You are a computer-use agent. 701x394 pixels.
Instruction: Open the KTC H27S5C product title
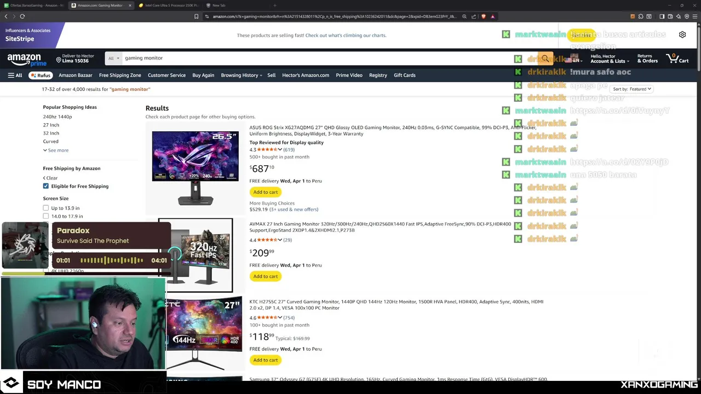point(397,304)
